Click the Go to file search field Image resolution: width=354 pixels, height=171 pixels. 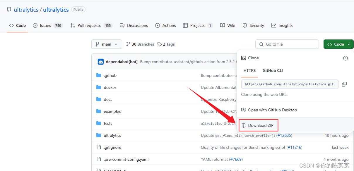[287, 44]
